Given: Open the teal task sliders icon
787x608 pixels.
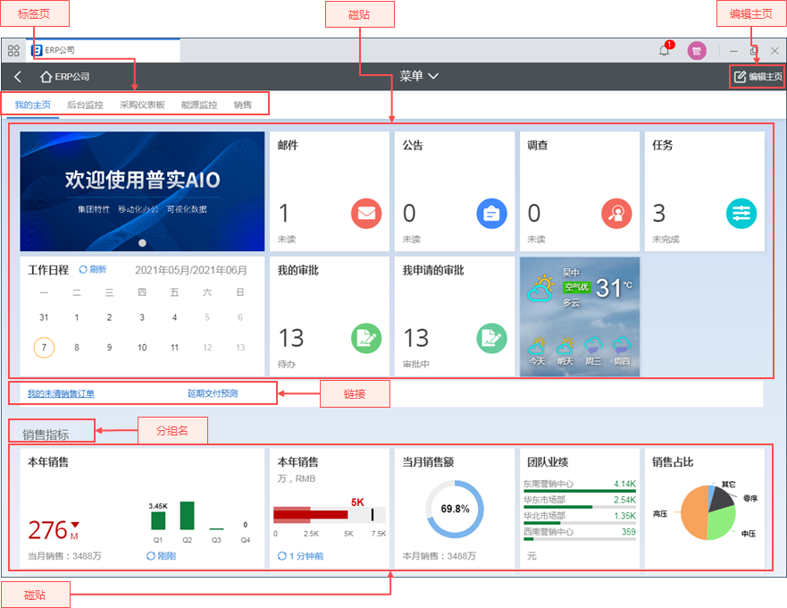Looking at the screenshot, I should (741, 213).
